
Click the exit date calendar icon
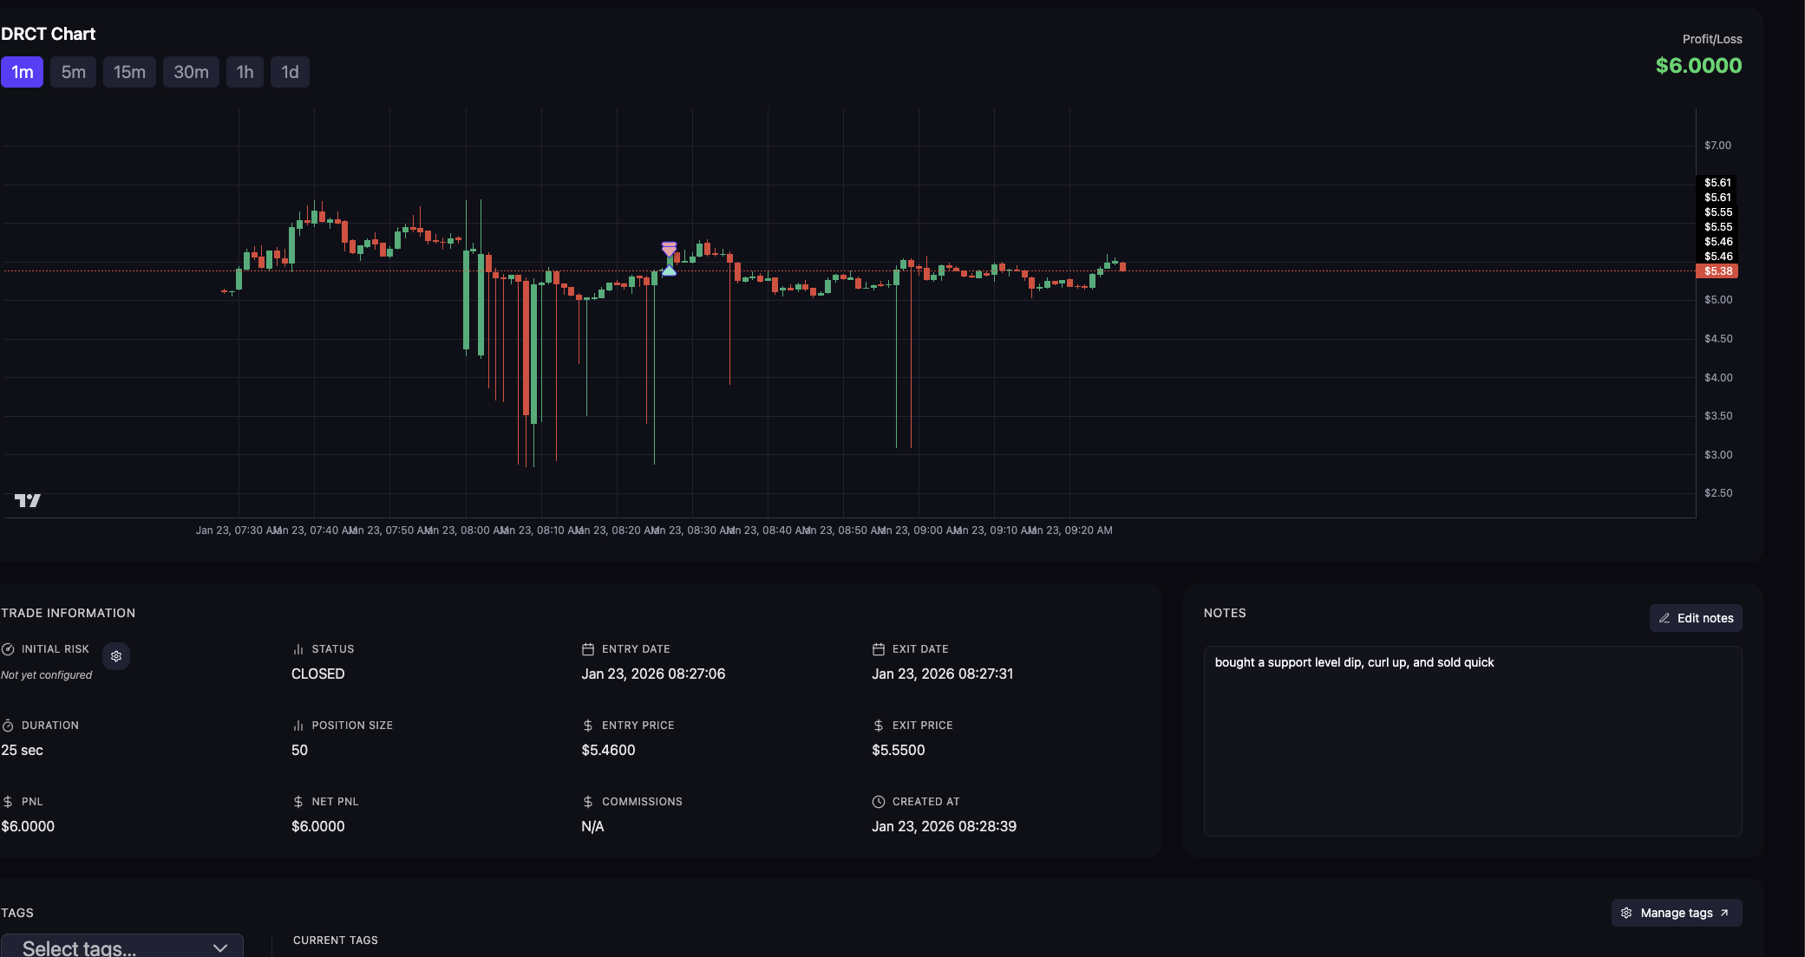[x=878, y=649]
